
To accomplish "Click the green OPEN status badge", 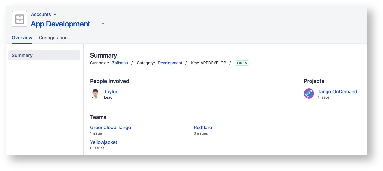I will click(242, 63).
